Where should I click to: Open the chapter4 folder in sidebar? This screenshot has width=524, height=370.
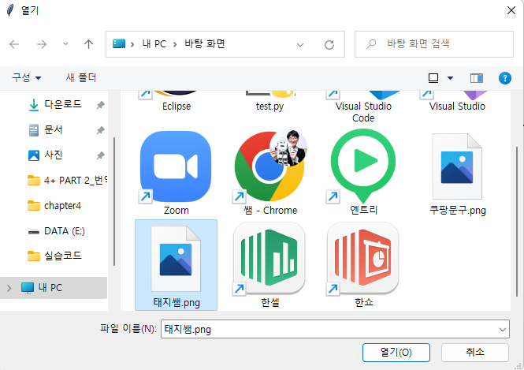coord(54,206)
